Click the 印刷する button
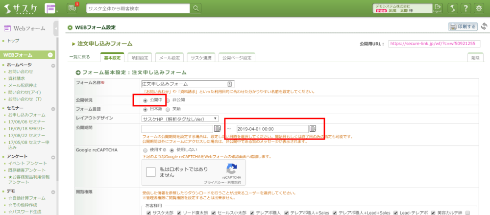The width and height of the screenshot is (490, 215). tap(463, 27)
